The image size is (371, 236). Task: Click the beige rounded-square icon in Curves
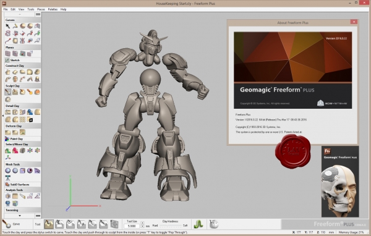click(15, 41)
